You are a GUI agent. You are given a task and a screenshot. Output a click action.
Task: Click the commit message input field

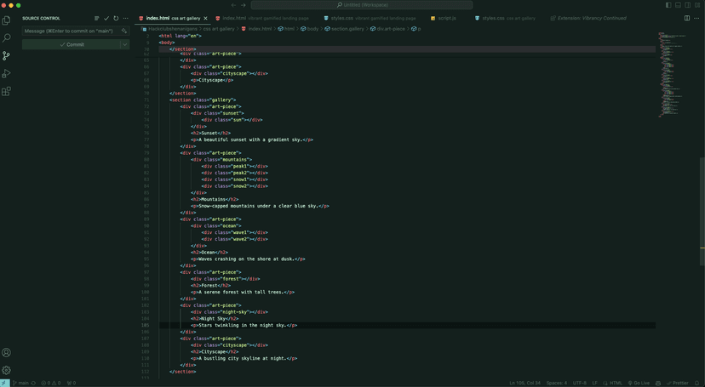[70, 31]
